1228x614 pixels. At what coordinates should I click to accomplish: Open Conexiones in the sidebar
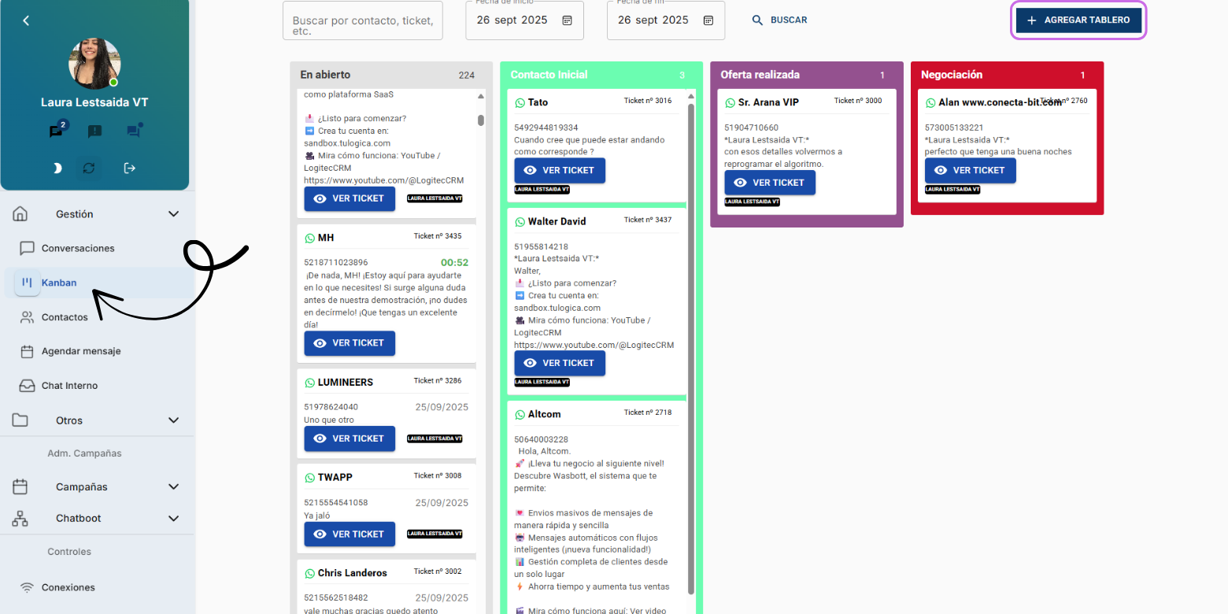click(68, 587)
